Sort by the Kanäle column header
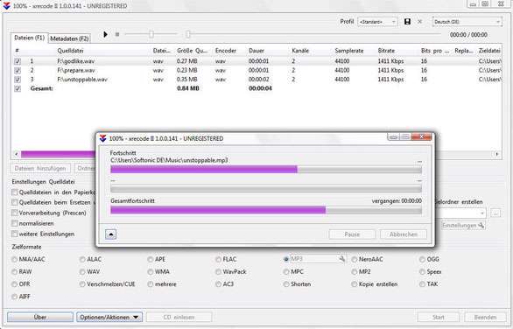The image size is (513, 329). pos(300,51)
